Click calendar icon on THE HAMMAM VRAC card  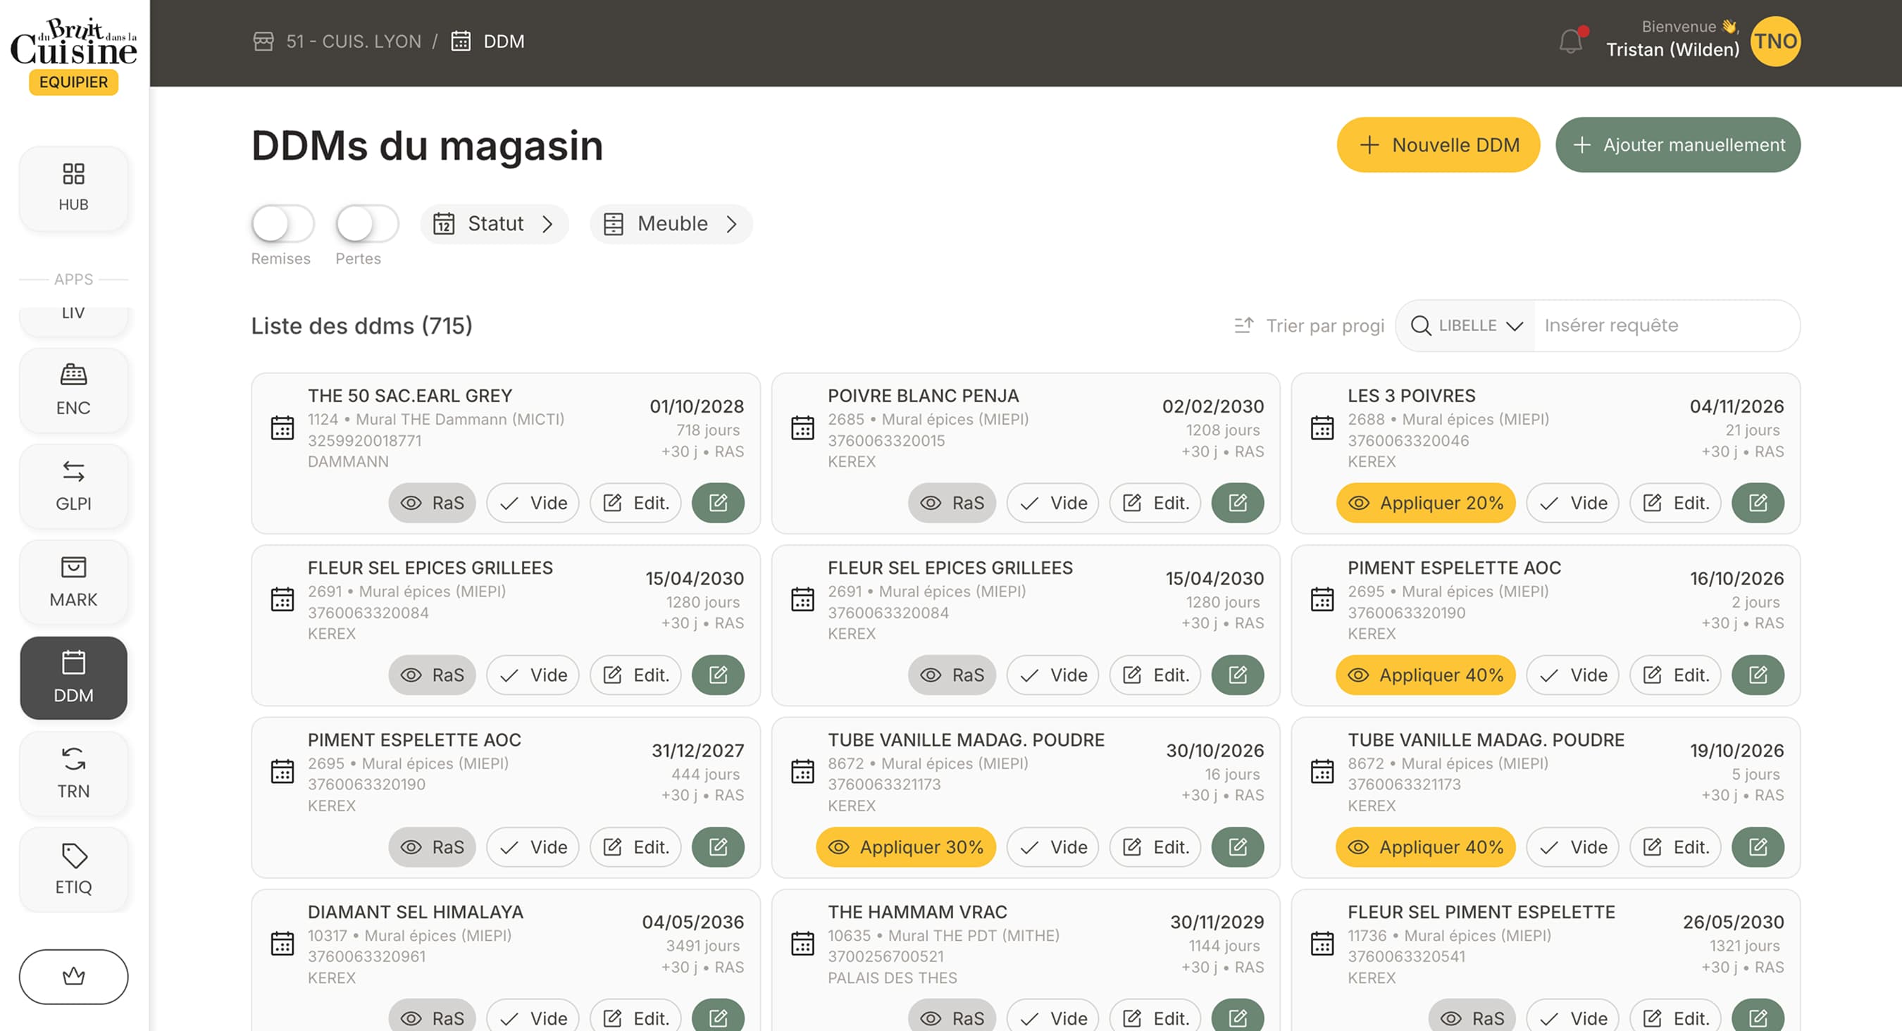coord(802,944)
